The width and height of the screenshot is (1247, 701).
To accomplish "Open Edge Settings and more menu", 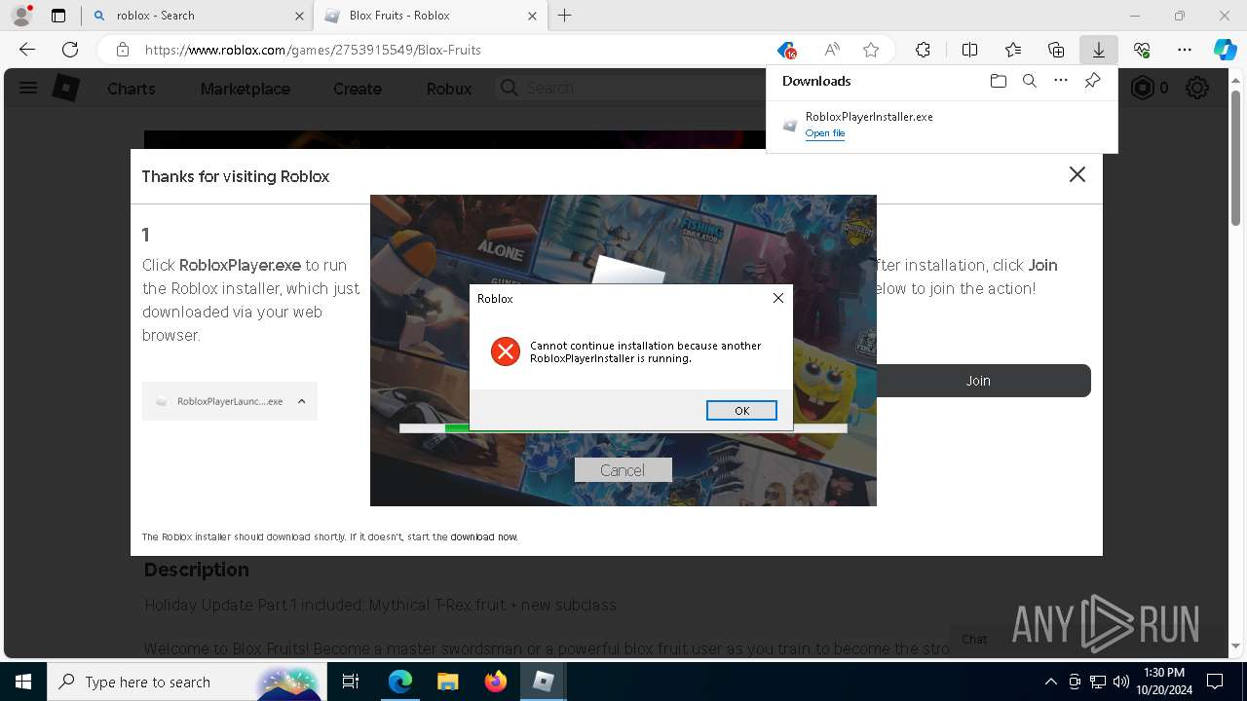I will (1185, 50).
